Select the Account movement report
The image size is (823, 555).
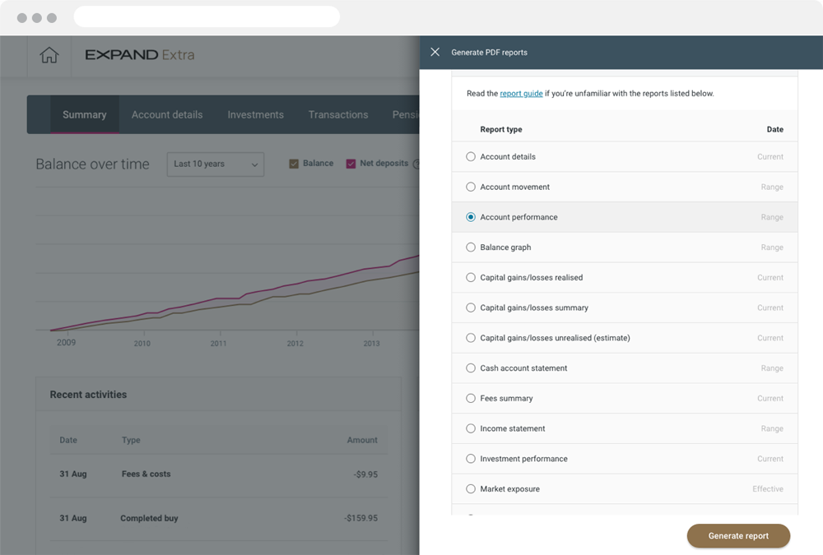pyautogui.click(x=470, y=187)
